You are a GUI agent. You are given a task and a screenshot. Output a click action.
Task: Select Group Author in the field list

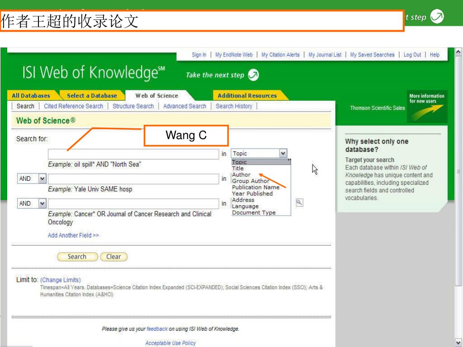(250, 181)
